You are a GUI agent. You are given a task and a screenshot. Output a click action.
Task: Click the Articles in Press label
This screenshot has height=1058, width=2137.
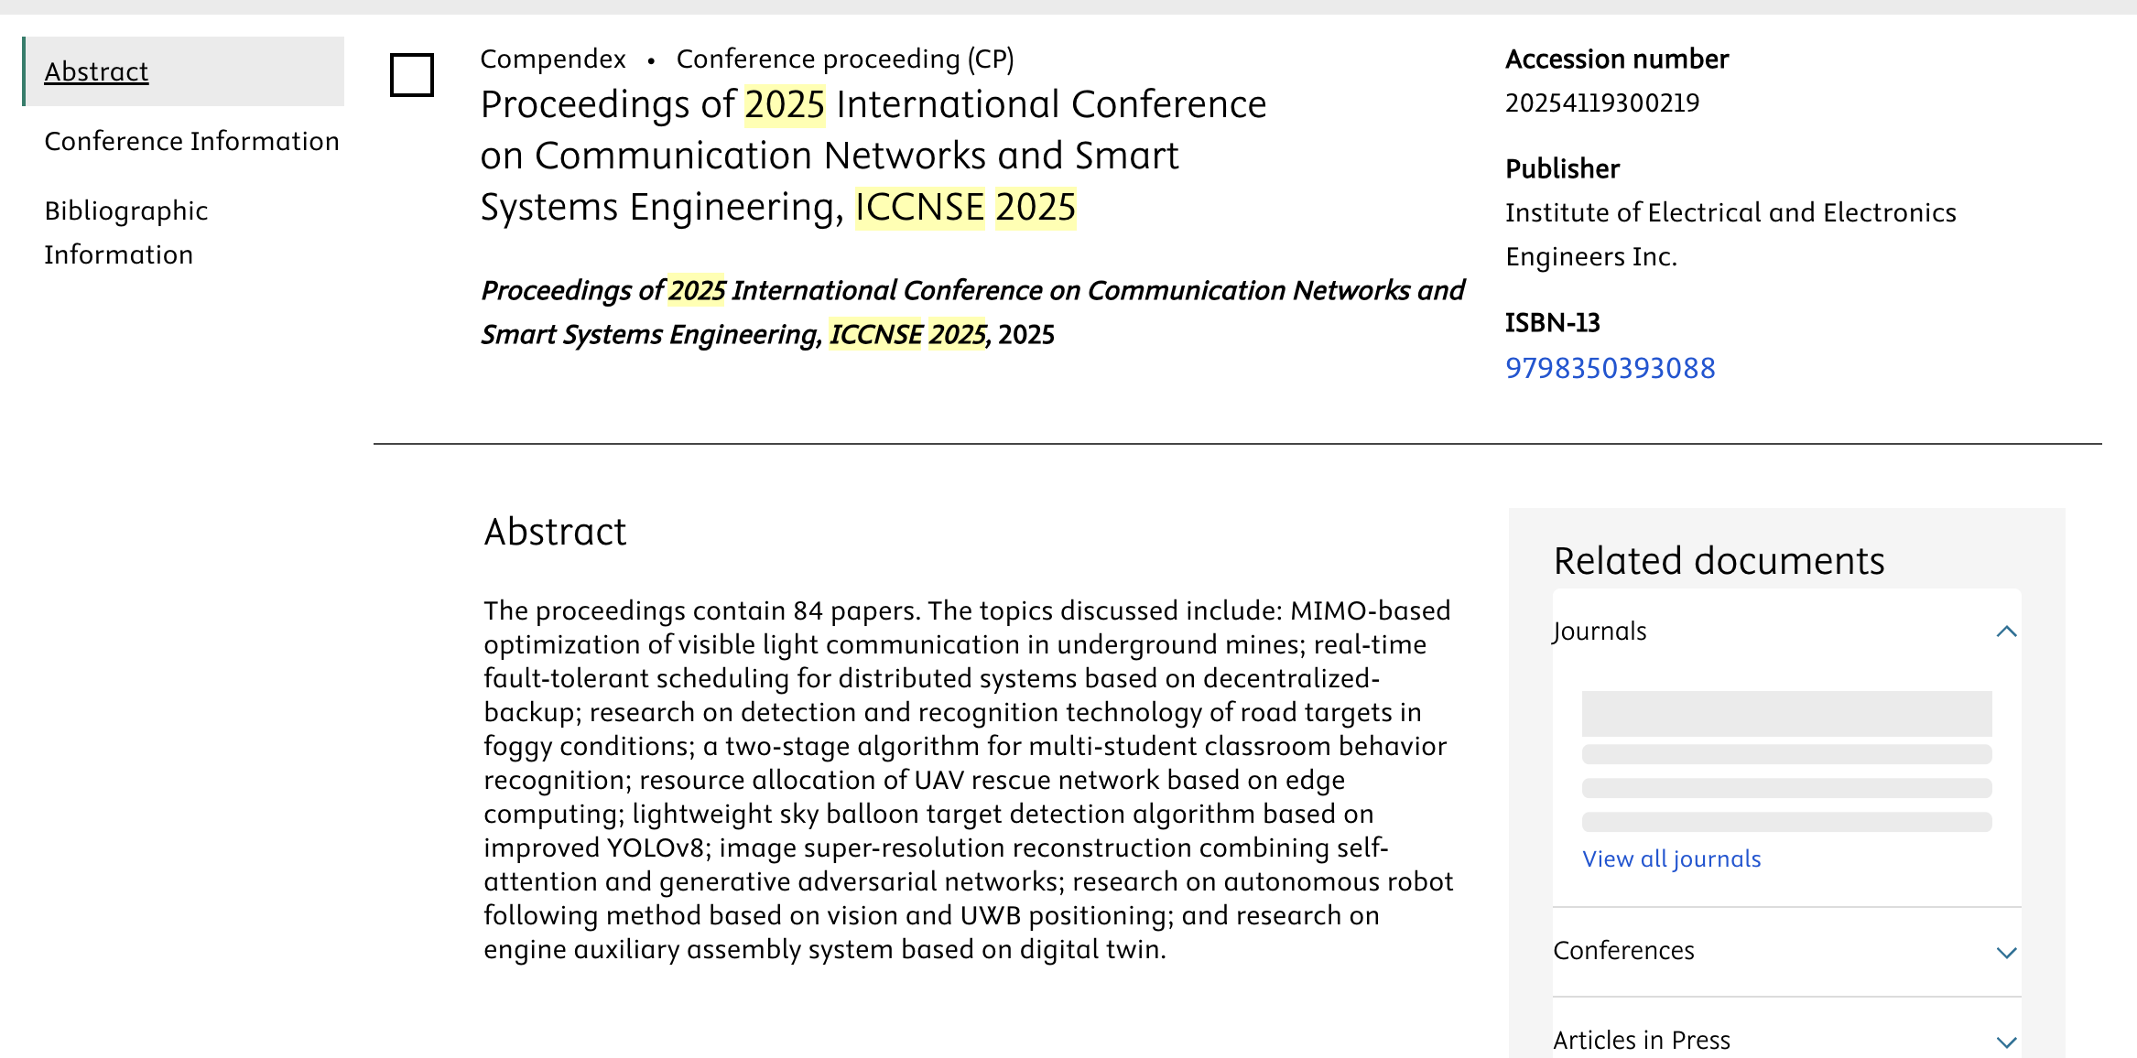1642,1041
